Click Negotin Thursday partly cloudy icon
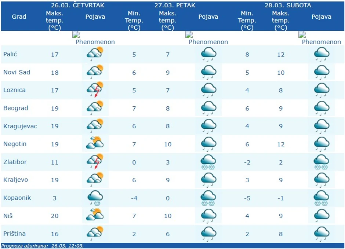 (95, 144)
